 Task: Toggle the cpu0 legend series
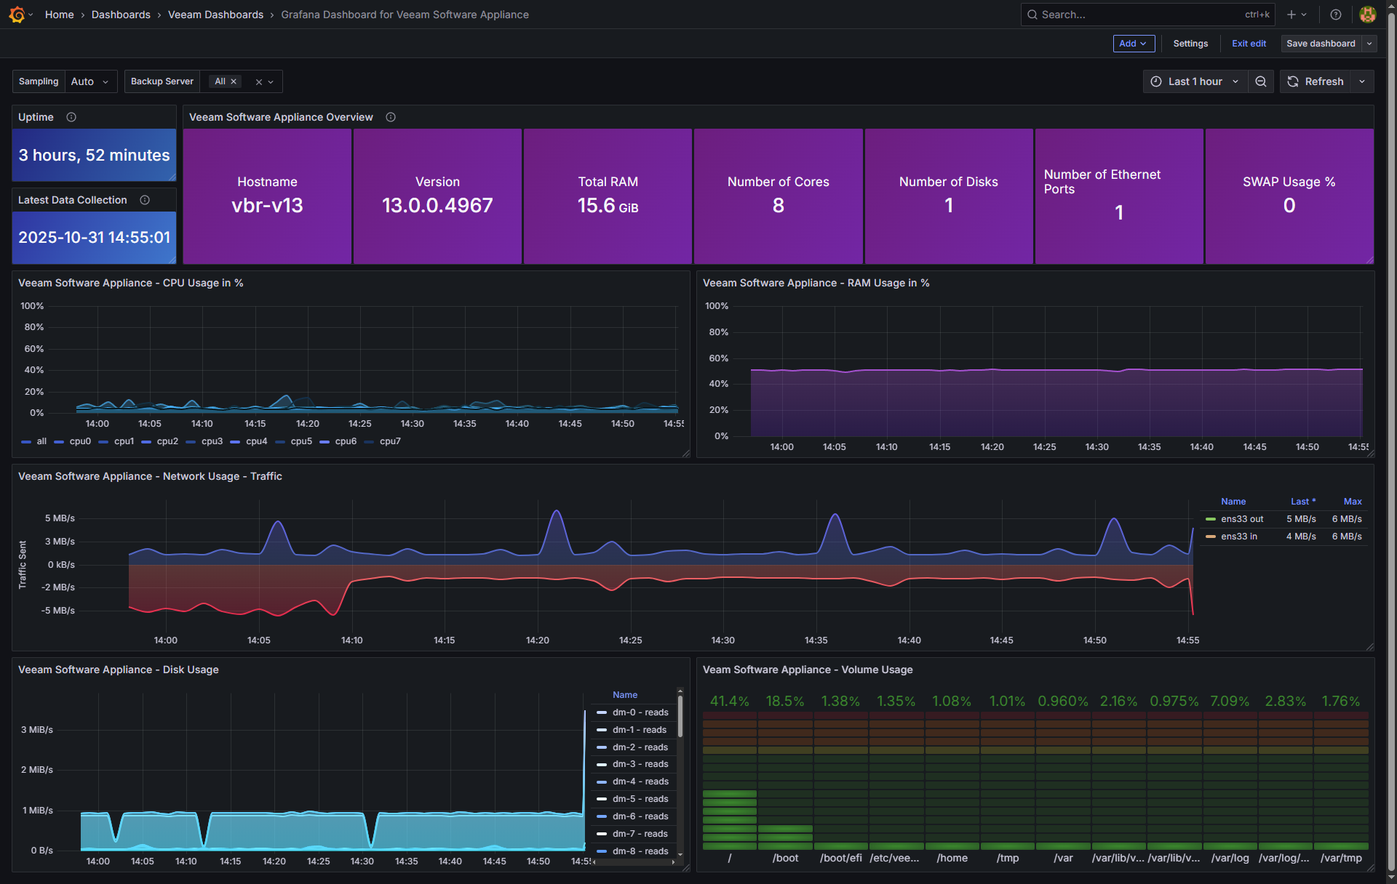click(79, 441)
